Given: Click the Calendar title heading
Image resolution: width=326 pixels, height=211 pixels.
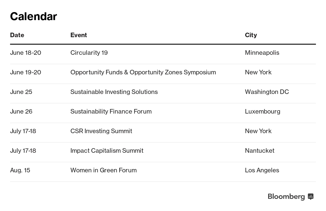Looking at the screenshot, I should click(33, 16).
